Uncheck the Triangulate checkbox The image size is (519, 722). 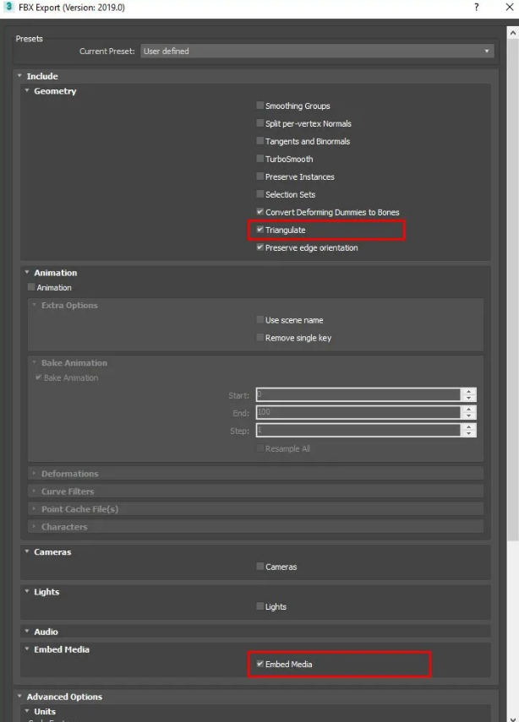click(260, 230)
